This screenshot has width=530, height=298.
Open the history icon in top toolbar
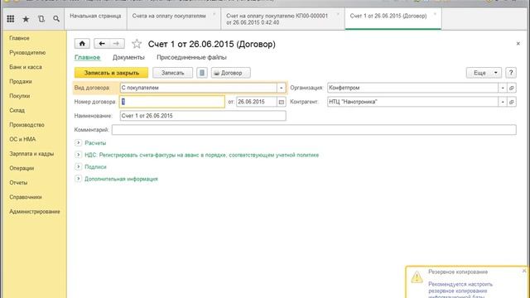[x=41, y=19]
